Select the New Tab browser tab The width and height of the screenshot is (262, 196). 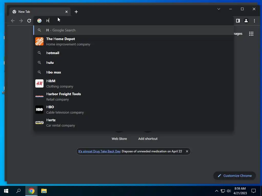(x=40, y=12)
